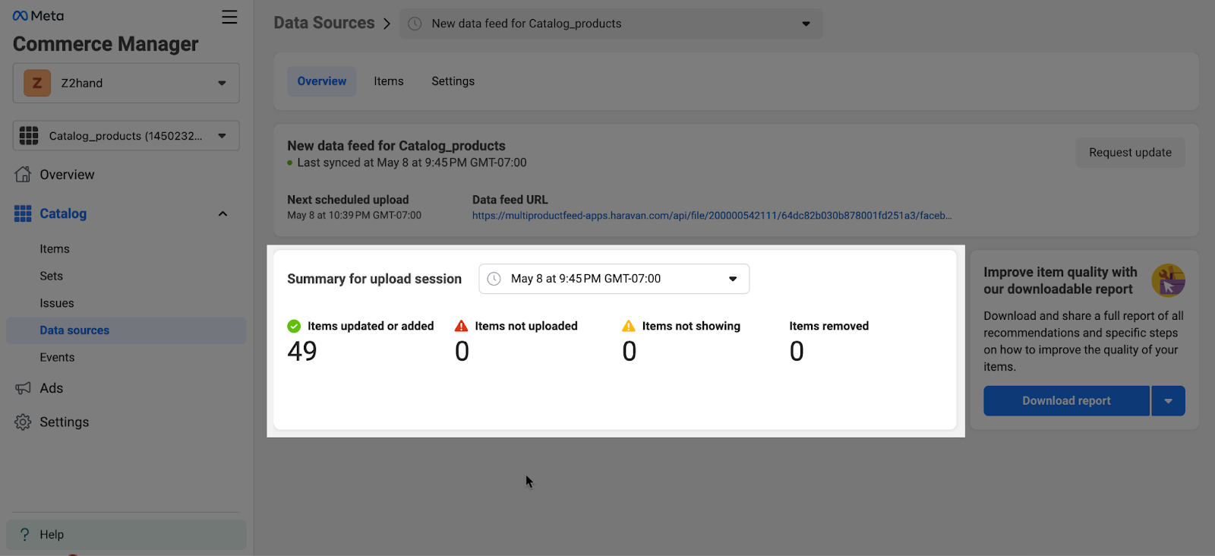Click the Help question mark icon

click(24, 535)
